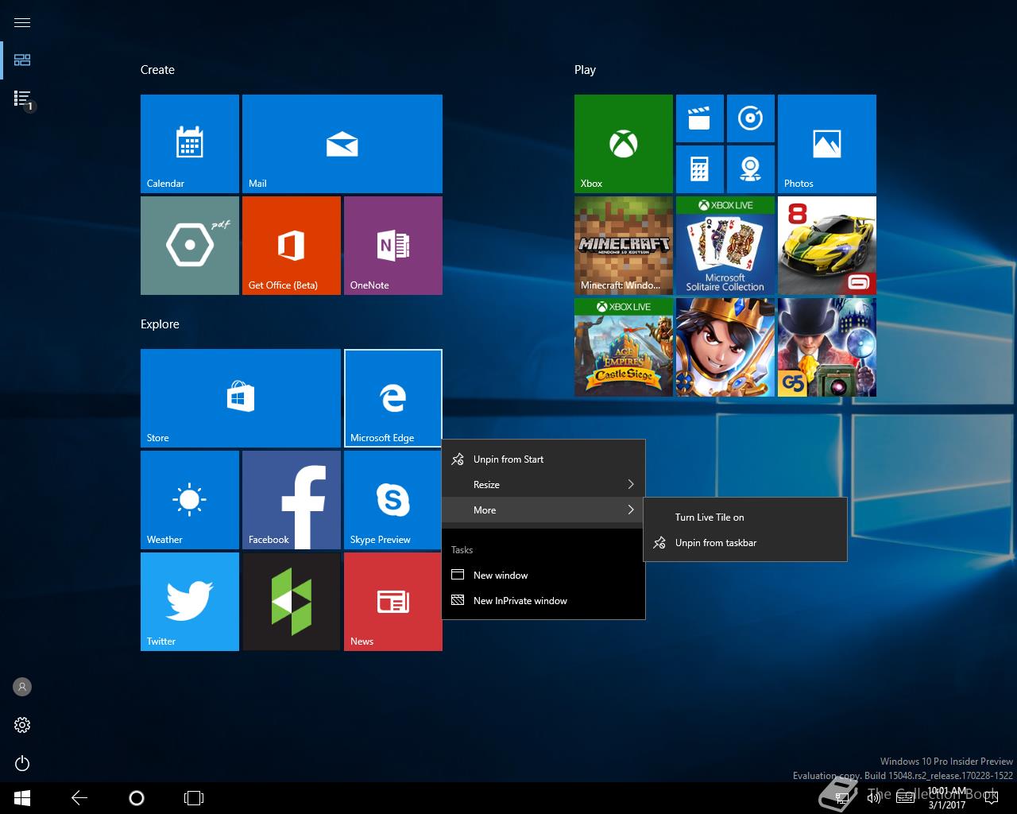Open the user account menu
This screenshot has width=1017, height=814.
[22, 687]
